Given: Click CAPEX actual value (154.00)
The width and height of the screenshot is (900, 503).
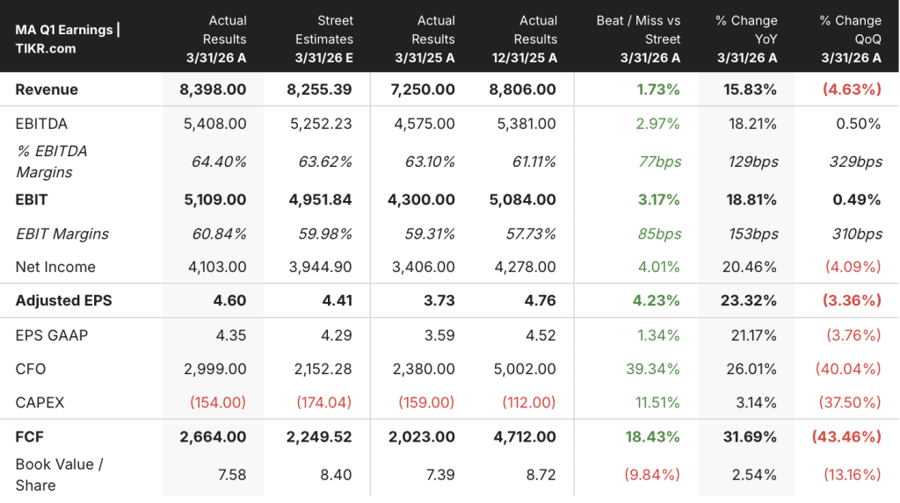Looking at the screenshot, I should pos(218,403).
